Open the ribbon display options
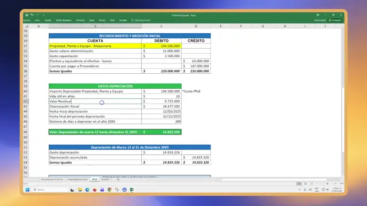The image size is (367, 206). pos(318,15)
